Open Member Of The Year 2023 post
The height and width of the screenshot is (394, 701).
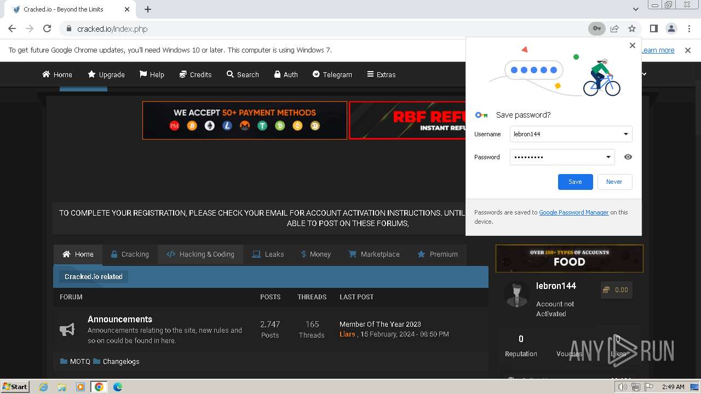[x=380, y=324]
